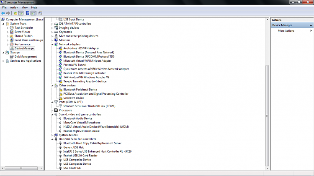Image resolution: width=314 pixels, height=176 pixels.
Task: Click the left tree scroll right arrow
Action: click(41, 168)
